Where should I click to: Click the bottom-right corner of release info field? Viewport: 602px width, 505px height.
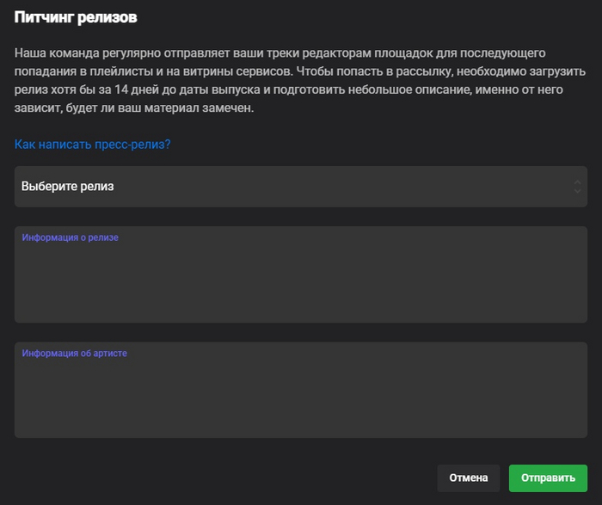(583, 318)
